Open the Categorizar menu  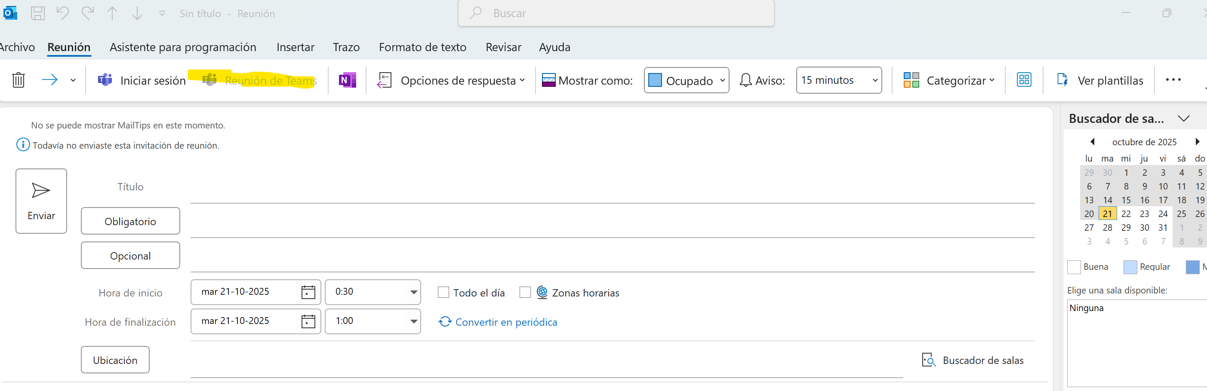click(x=949, y=80)
